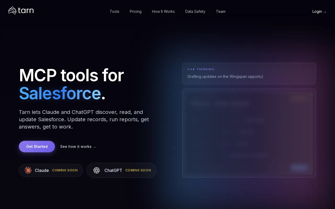The height and width of the screenshot is (209, 335).
Task: Open the Pricing nav item
Action: [x=136, y=11]
